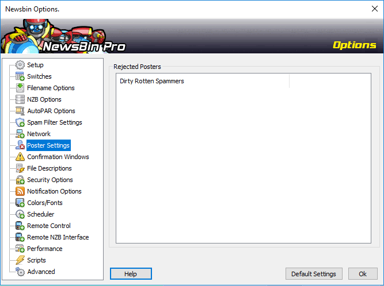Click the Security Options padlock icon
This screenshot has width=384, height=286.
[x=20, y=180]
